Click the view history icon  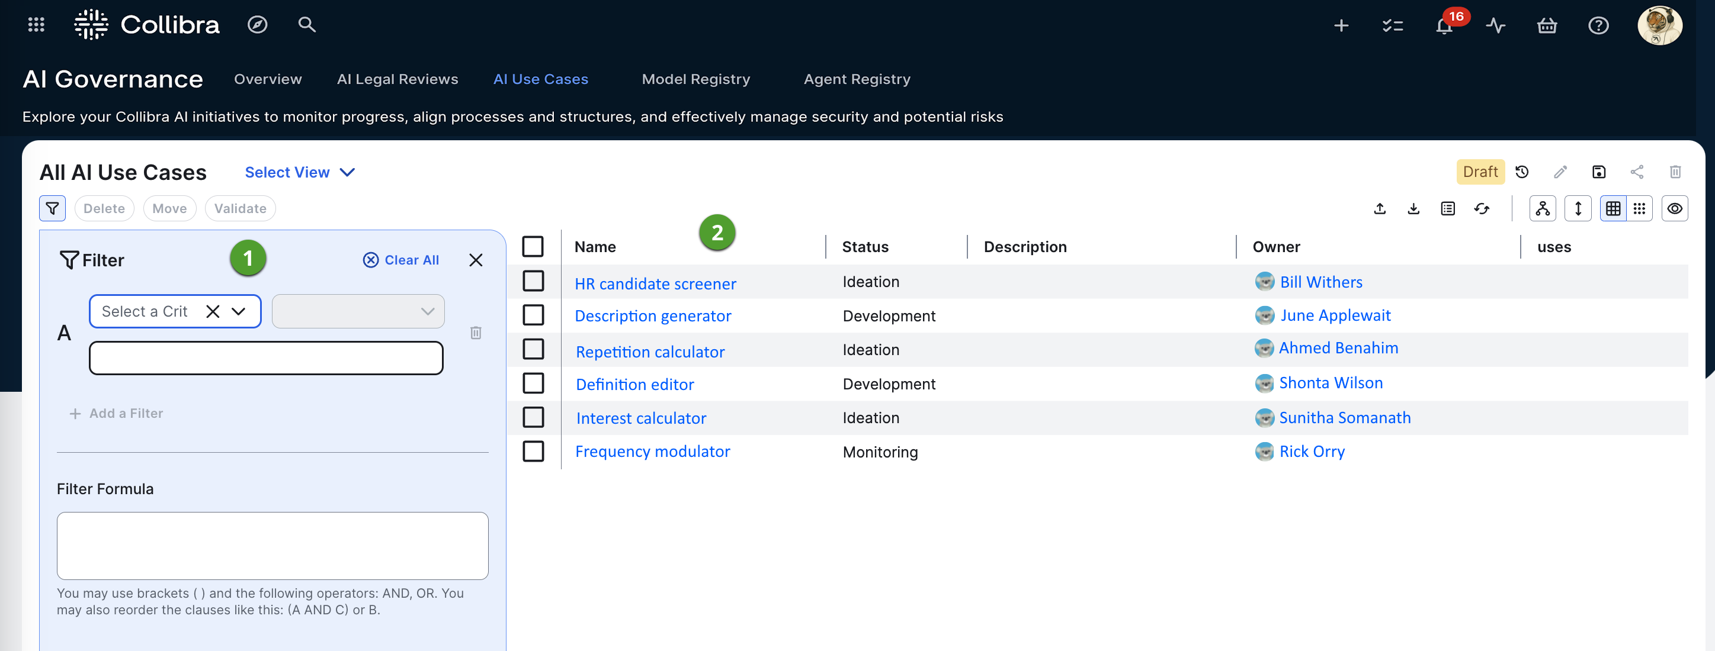click(1522, 172)
